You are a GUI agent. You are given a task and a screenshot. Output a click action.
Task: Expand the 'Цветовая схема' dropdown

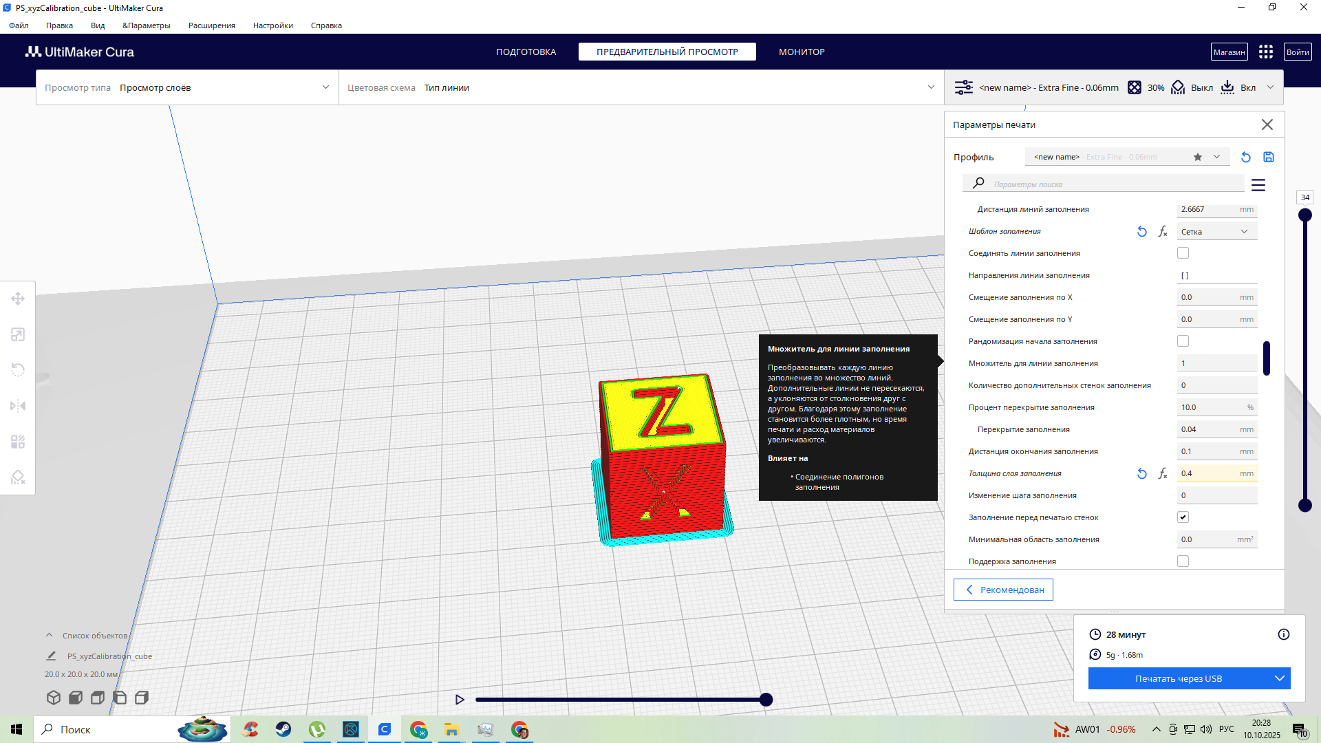click(x=640, y=87)
